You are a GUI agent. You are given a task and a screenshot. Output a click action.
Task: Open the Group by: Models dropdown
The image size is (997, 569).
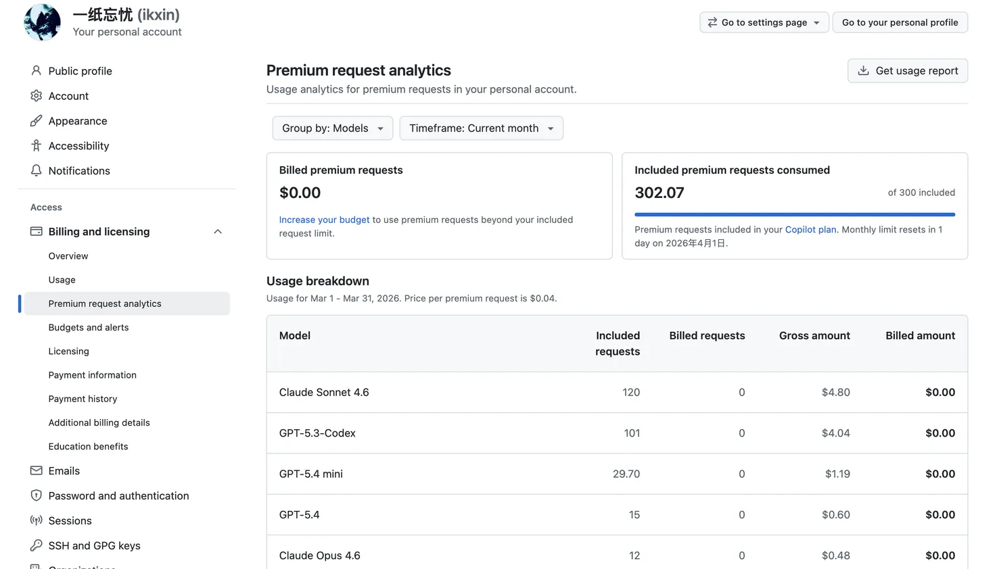coord(333,128)
